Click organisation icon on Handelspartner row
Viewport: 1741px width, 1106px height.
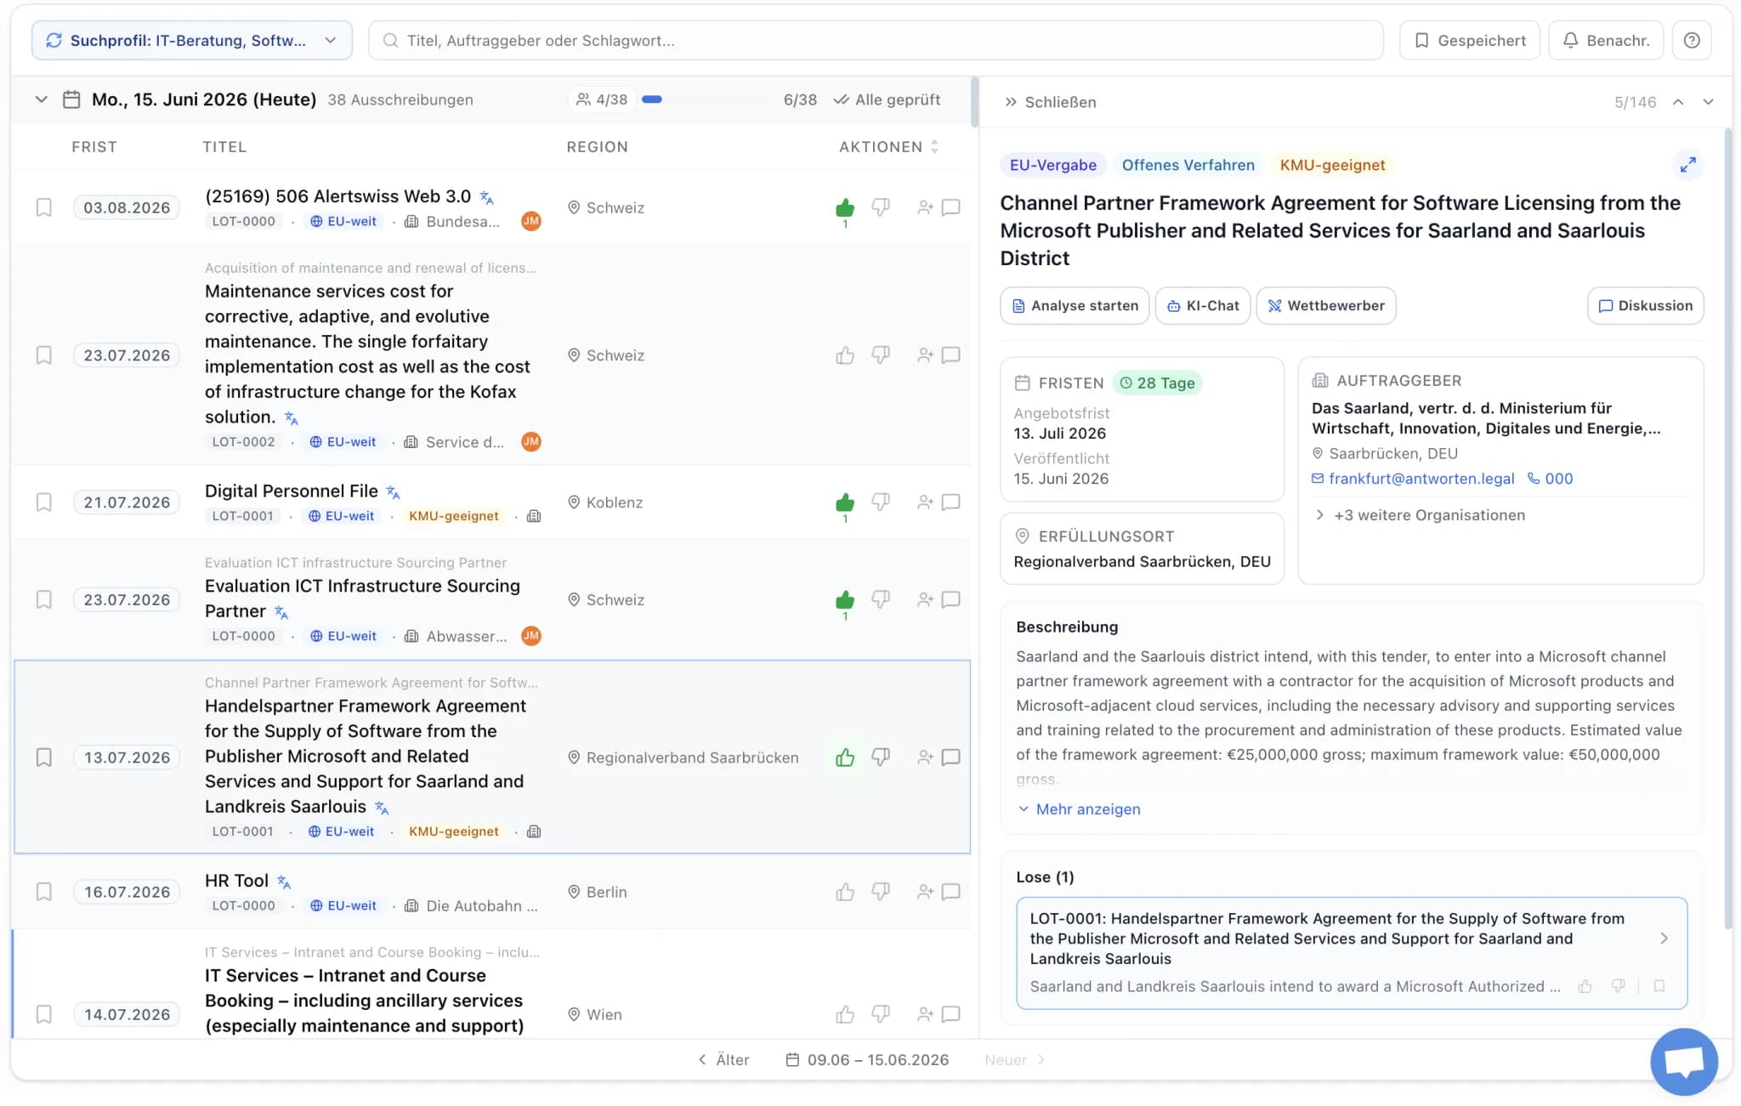[x=534, y=831]
